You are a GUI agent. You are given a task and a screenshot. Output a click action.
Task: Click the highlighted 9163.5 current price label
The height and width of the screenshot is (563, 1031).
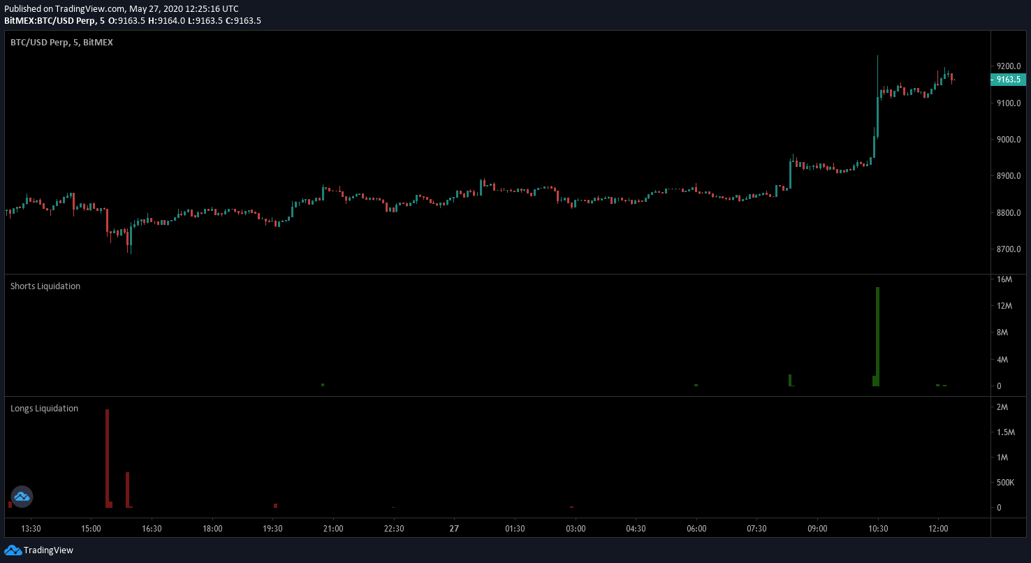[x=1008, y=80]
